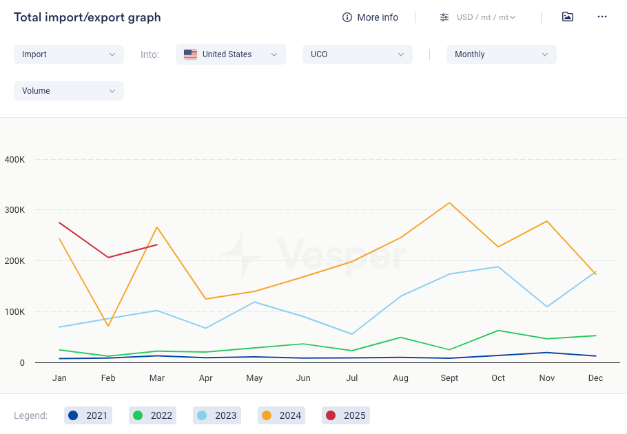Click the More info link

(x=378, y=17)
